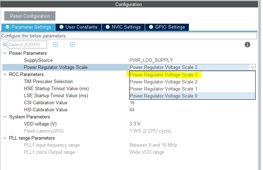Switch to the User Constants tab
This screenshot has width=263, height=170.
point(78,27)
